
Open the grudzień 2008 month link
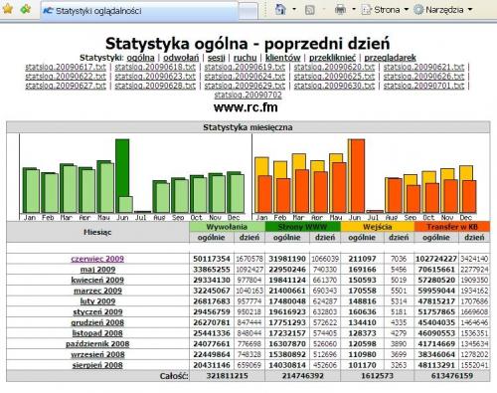pos(97,322)
